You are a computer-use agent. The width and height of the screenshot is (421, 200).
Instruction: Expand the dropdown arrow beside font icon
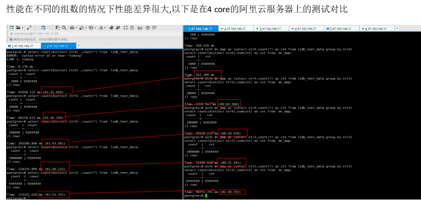(105, 28)
